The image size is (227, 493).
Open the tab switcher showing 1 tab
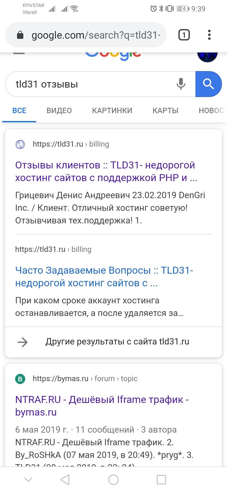point(184,35)
